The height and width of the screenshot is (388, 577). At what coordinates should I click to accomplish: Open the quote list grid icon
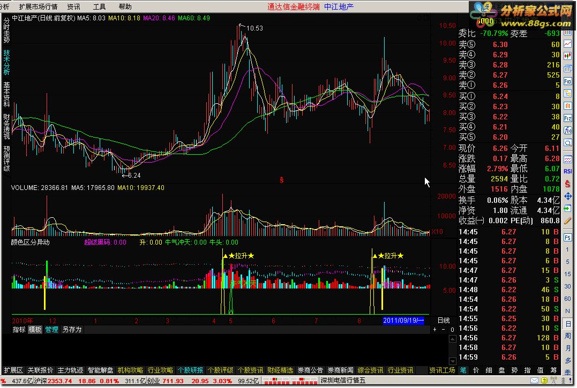568,33
